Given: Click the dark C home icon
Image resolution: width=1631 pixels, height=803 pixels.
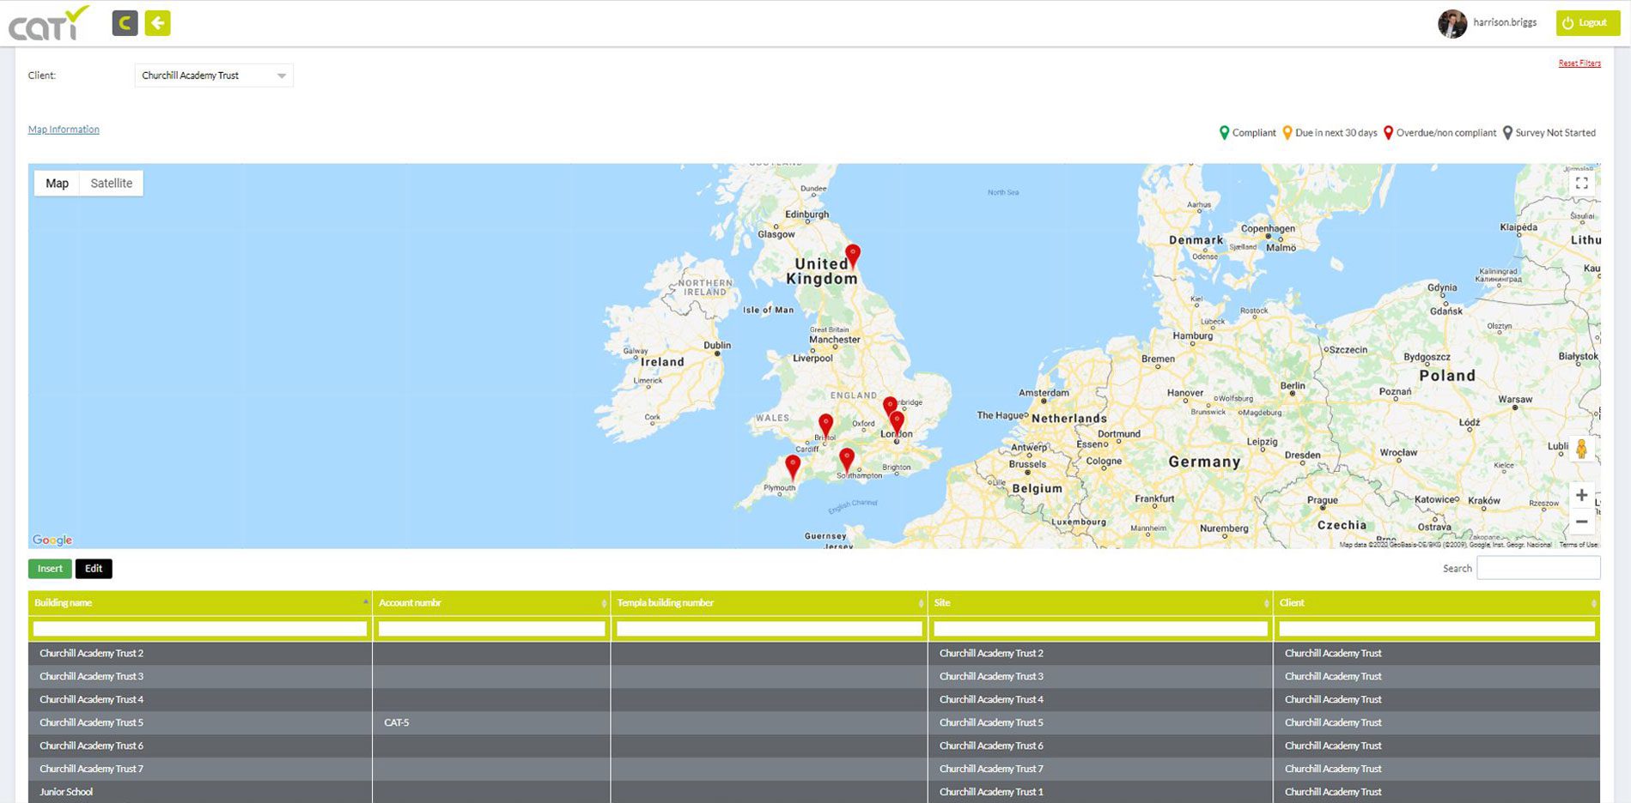Looking at the screenshot, I should click(125, 23).
